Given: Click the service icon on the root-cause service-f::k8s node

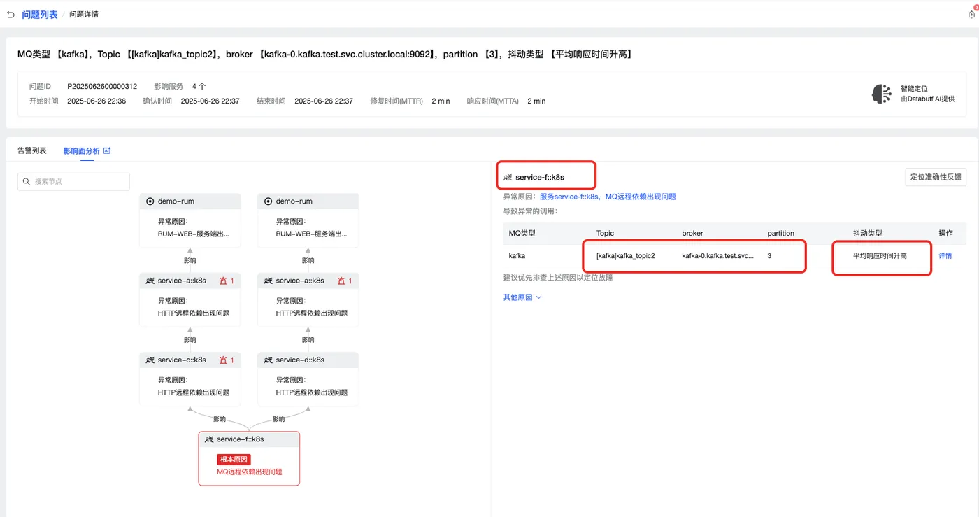Looking at the screenshot, I should pyautogui.click(x=209, y=439).
